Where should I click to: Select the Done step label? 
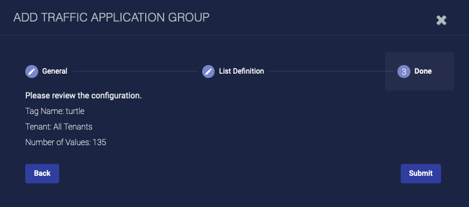[423, 71]
